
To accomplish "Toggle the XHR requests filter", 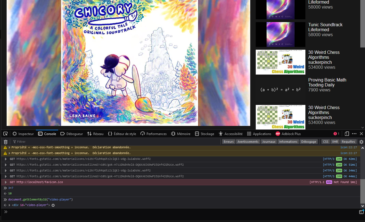I will click(335, 142).
